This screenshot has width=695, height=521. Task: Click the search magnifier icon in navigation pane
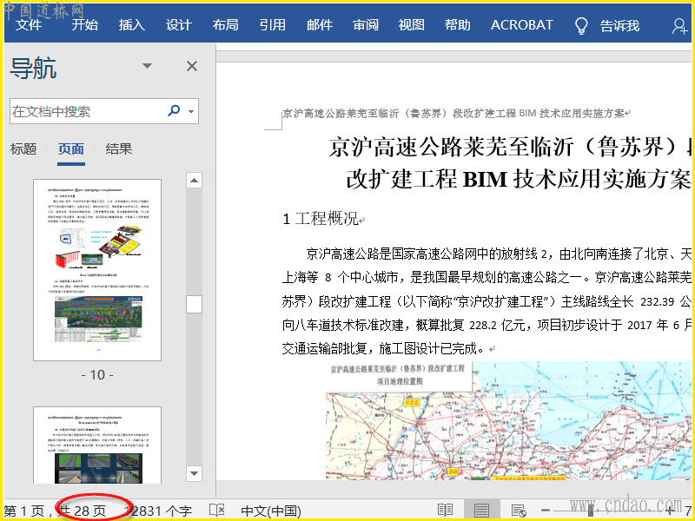click(174, 111)
